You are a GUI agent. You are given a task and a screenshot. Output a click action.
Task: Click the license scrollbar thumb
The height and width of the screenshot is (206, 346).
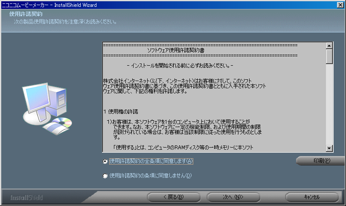point(329,56)
